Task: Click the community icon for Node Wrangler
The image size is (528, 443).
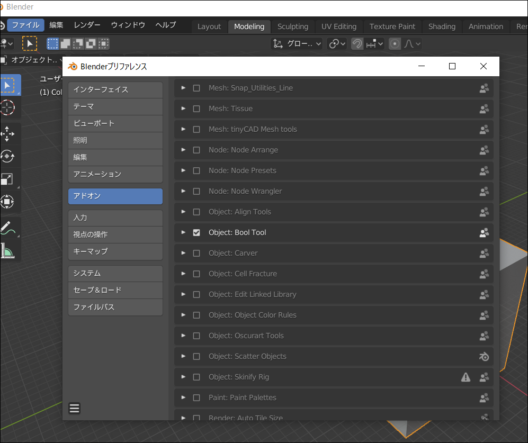Action: point(484,191)
